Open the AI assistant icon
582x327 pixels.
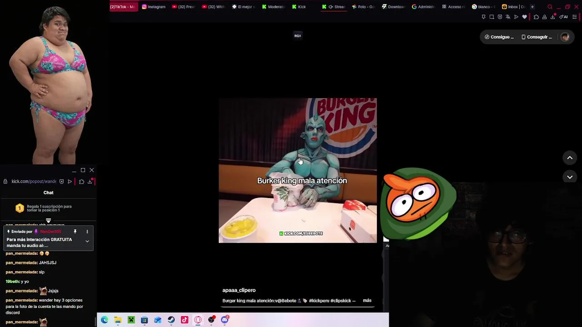[x=563, y=17]
